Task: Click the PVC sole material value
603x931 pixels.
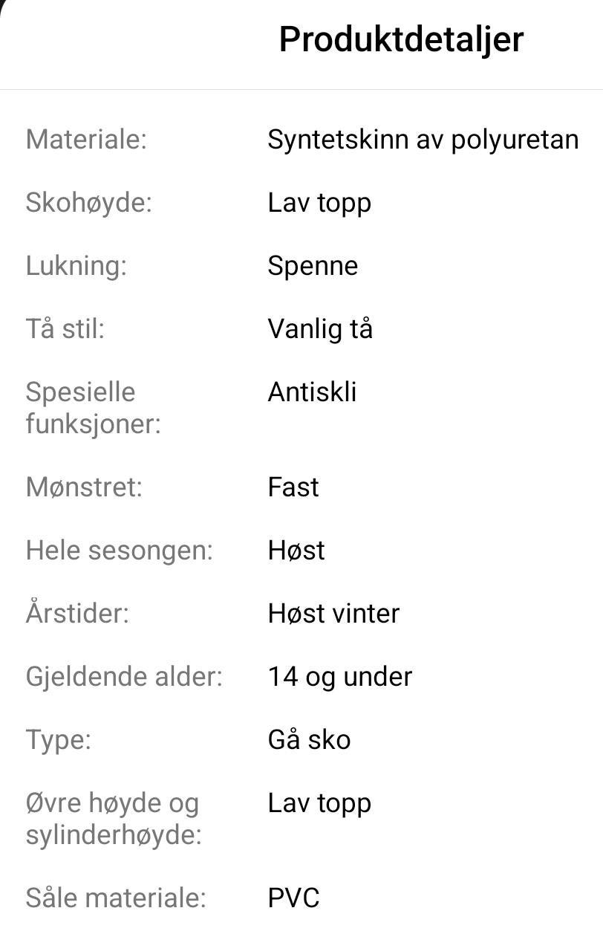Action: tap(293, 898)
